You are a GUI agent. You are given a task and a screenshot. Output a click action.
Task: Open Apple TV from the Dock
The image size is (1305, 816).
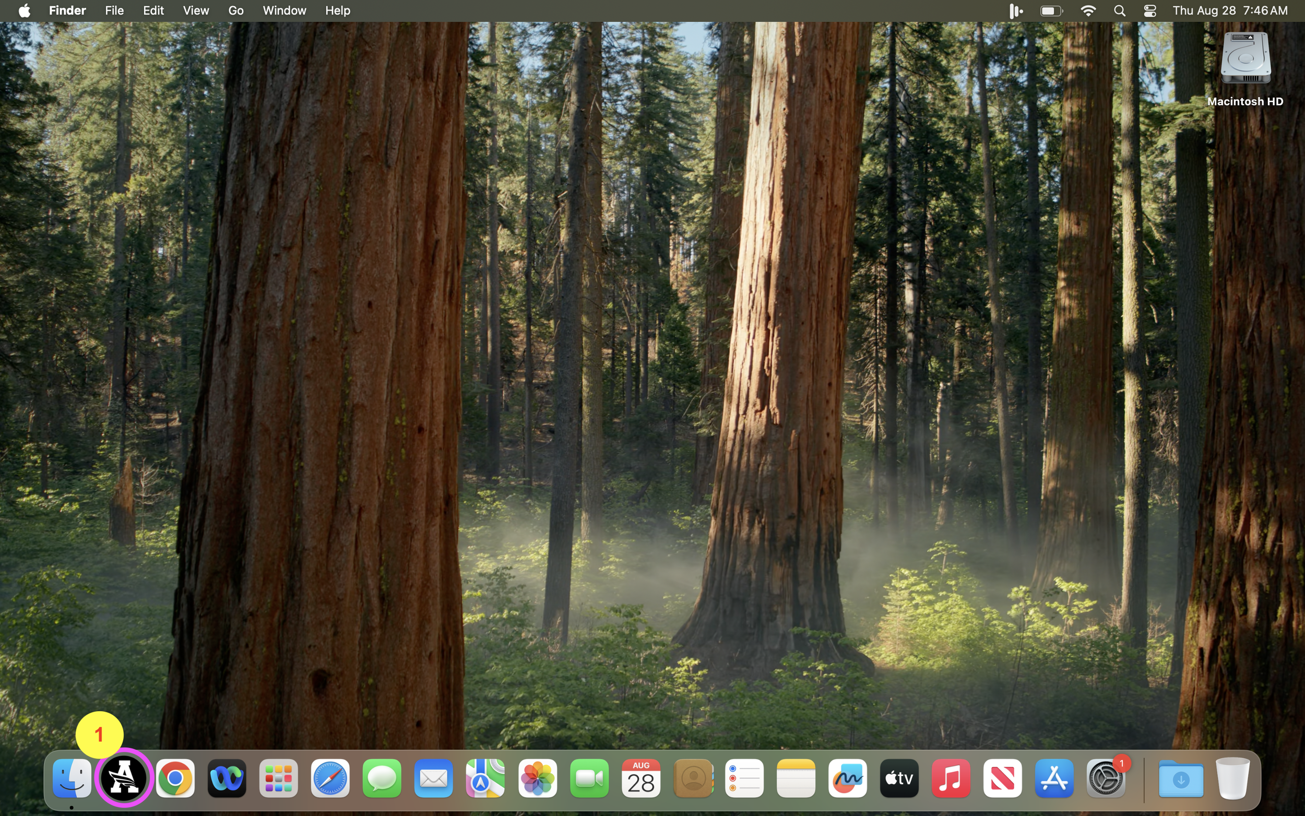(x=899, y=778)
